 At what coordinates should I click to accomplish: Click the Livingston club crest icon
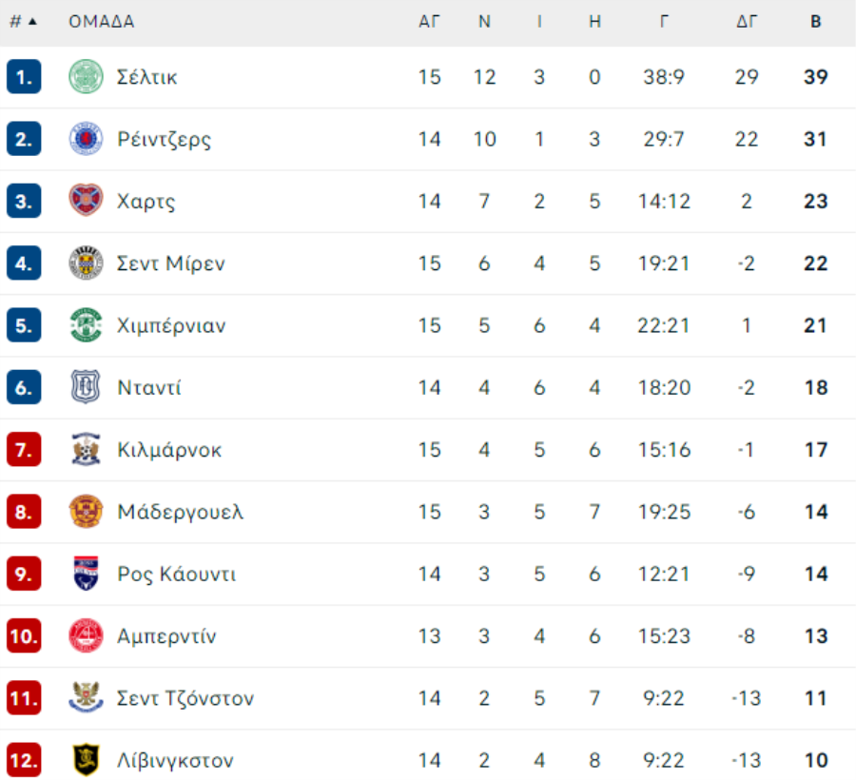(x=87, y=760)
